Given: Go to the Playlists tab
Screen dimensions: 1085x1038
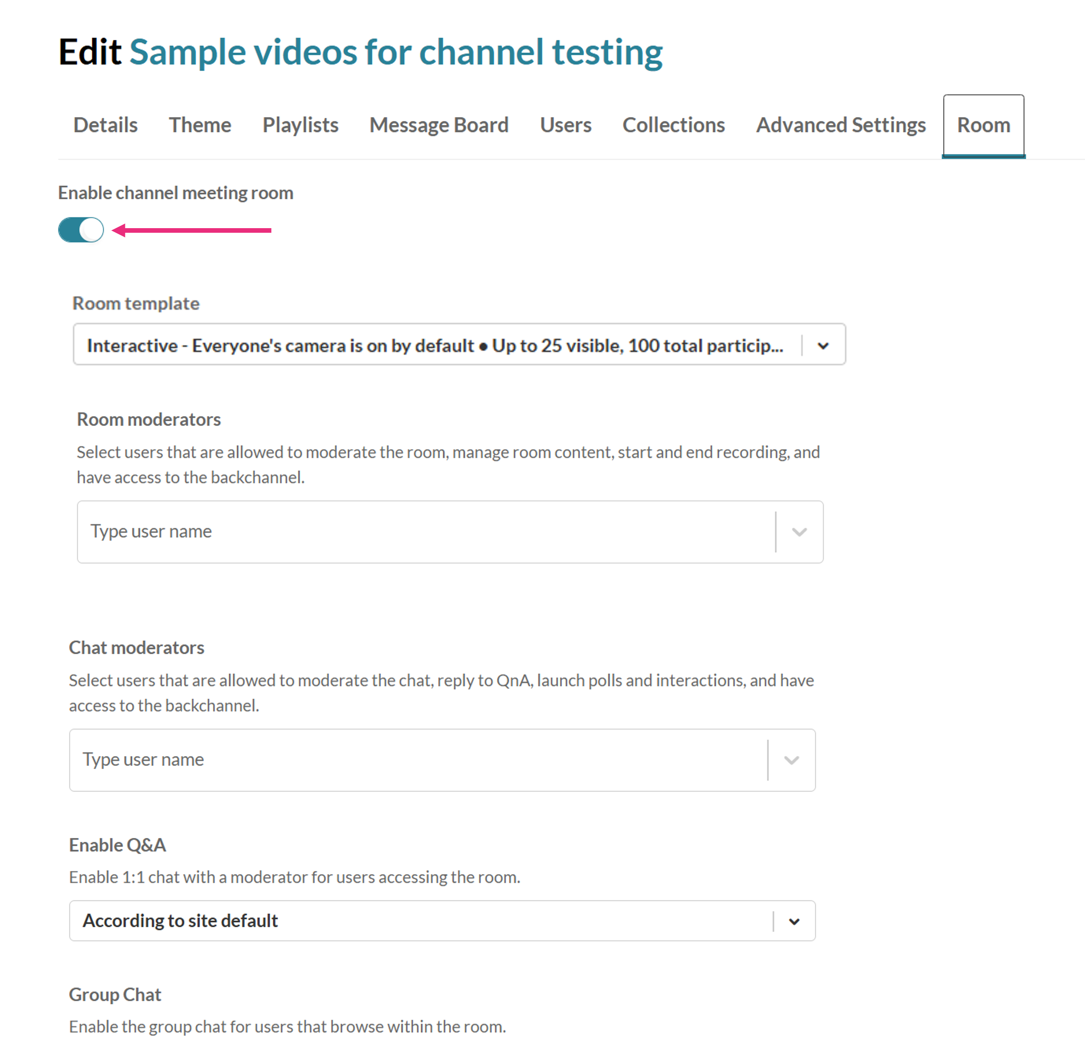Looking at the screenshot, I should (300, 125).
